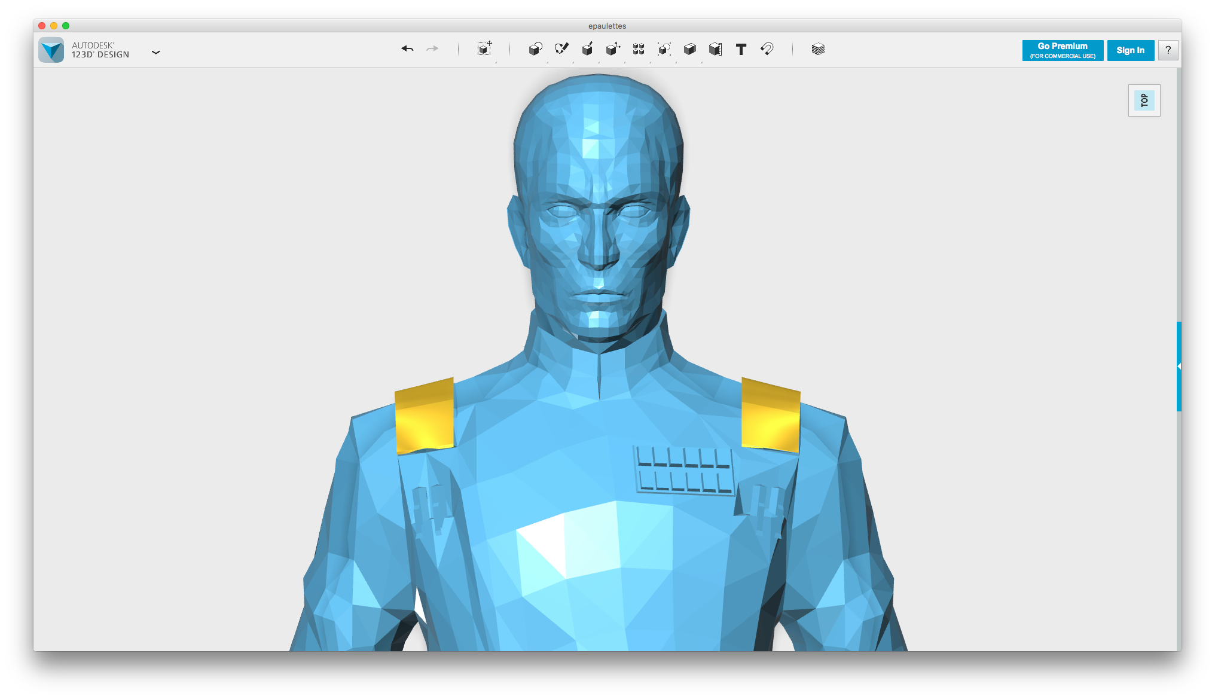Open the Grouping tool
1215x699 pixels.
(x=664, y=49)
